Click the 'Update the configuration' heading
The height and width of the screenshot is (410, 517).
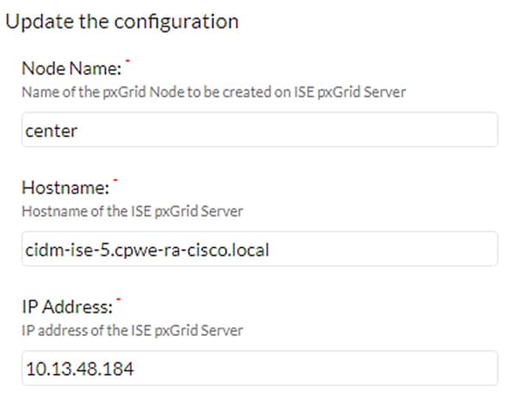tap(122, 22)
